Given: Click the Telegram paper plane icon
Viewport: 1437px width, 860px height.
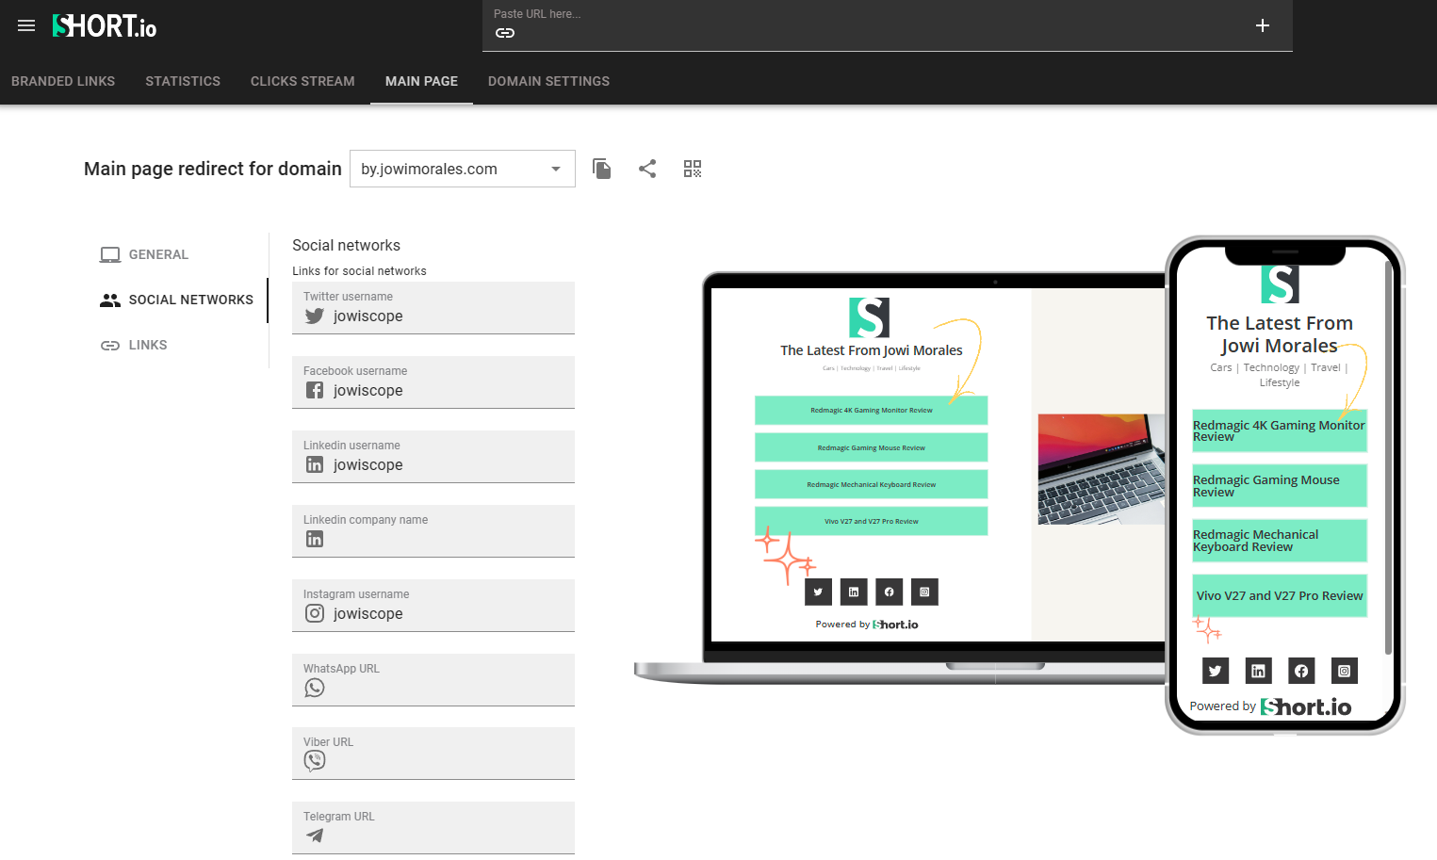Looking at the screenshot, I should pyautogui.click(x=315, y=836).
